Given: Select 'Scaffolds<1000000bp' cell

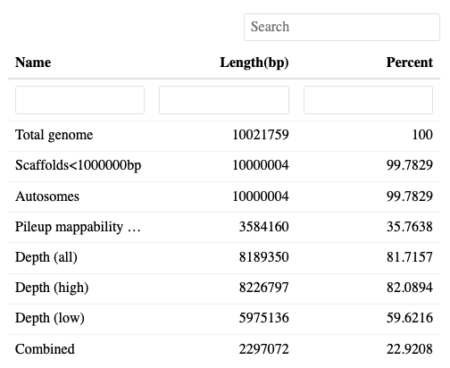Looking at the screenshot, I should click(79, 165).
